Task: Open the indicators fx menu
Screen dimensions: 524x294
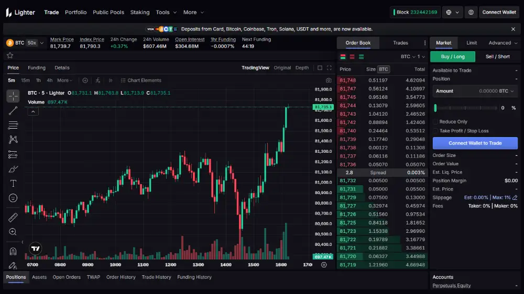Action: click(x=97, y=81)
